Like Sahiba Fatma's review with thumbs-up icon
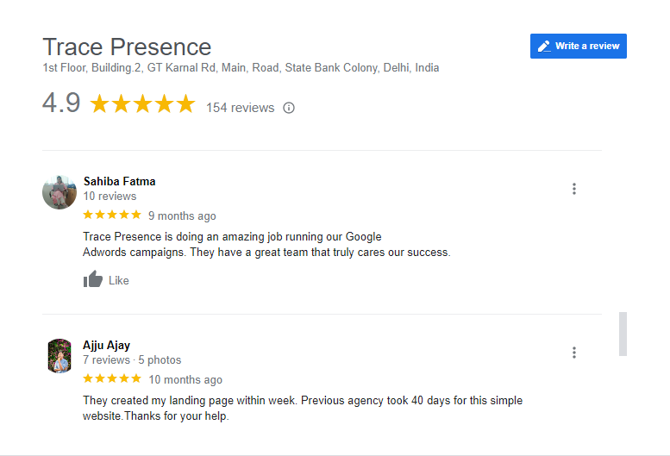Image resolution: width=670 pixels, height=456 pixels. pyautogui.click(x=93, y=279)
